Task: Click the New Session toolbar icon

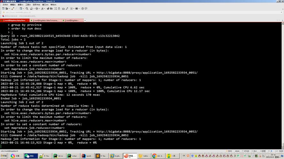Action: coord(3,9)
